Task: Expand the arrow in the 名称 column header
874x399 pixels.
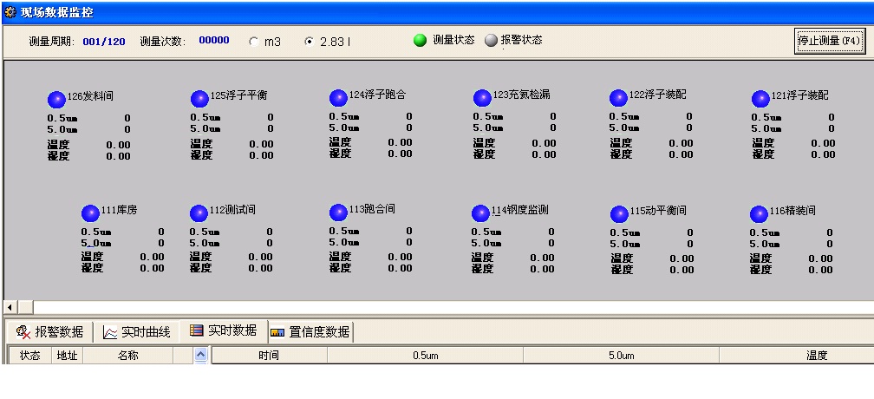Action: click(200, 355)
